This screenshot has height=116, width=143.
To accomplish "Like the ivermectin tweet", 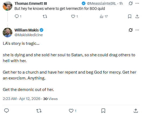I will click(73, 17).
